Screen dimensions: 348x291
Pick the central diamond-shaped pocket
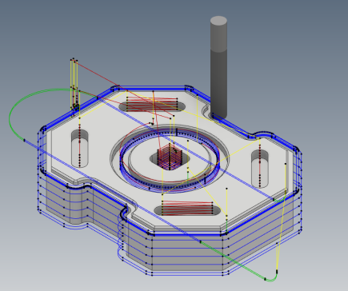coord(170,158)
